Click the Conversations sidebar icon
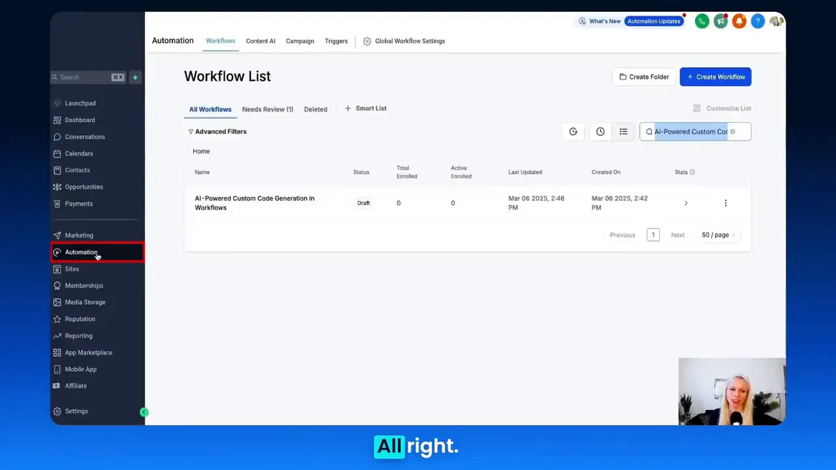The image size is (836, 470). 57,137
